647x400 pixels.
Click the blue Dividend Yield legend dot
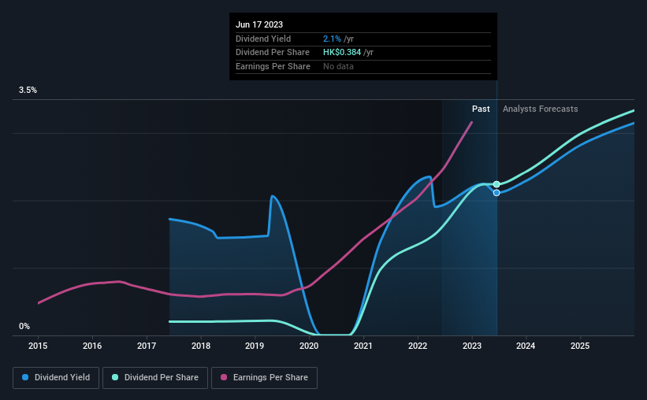(x=25, y=377)
